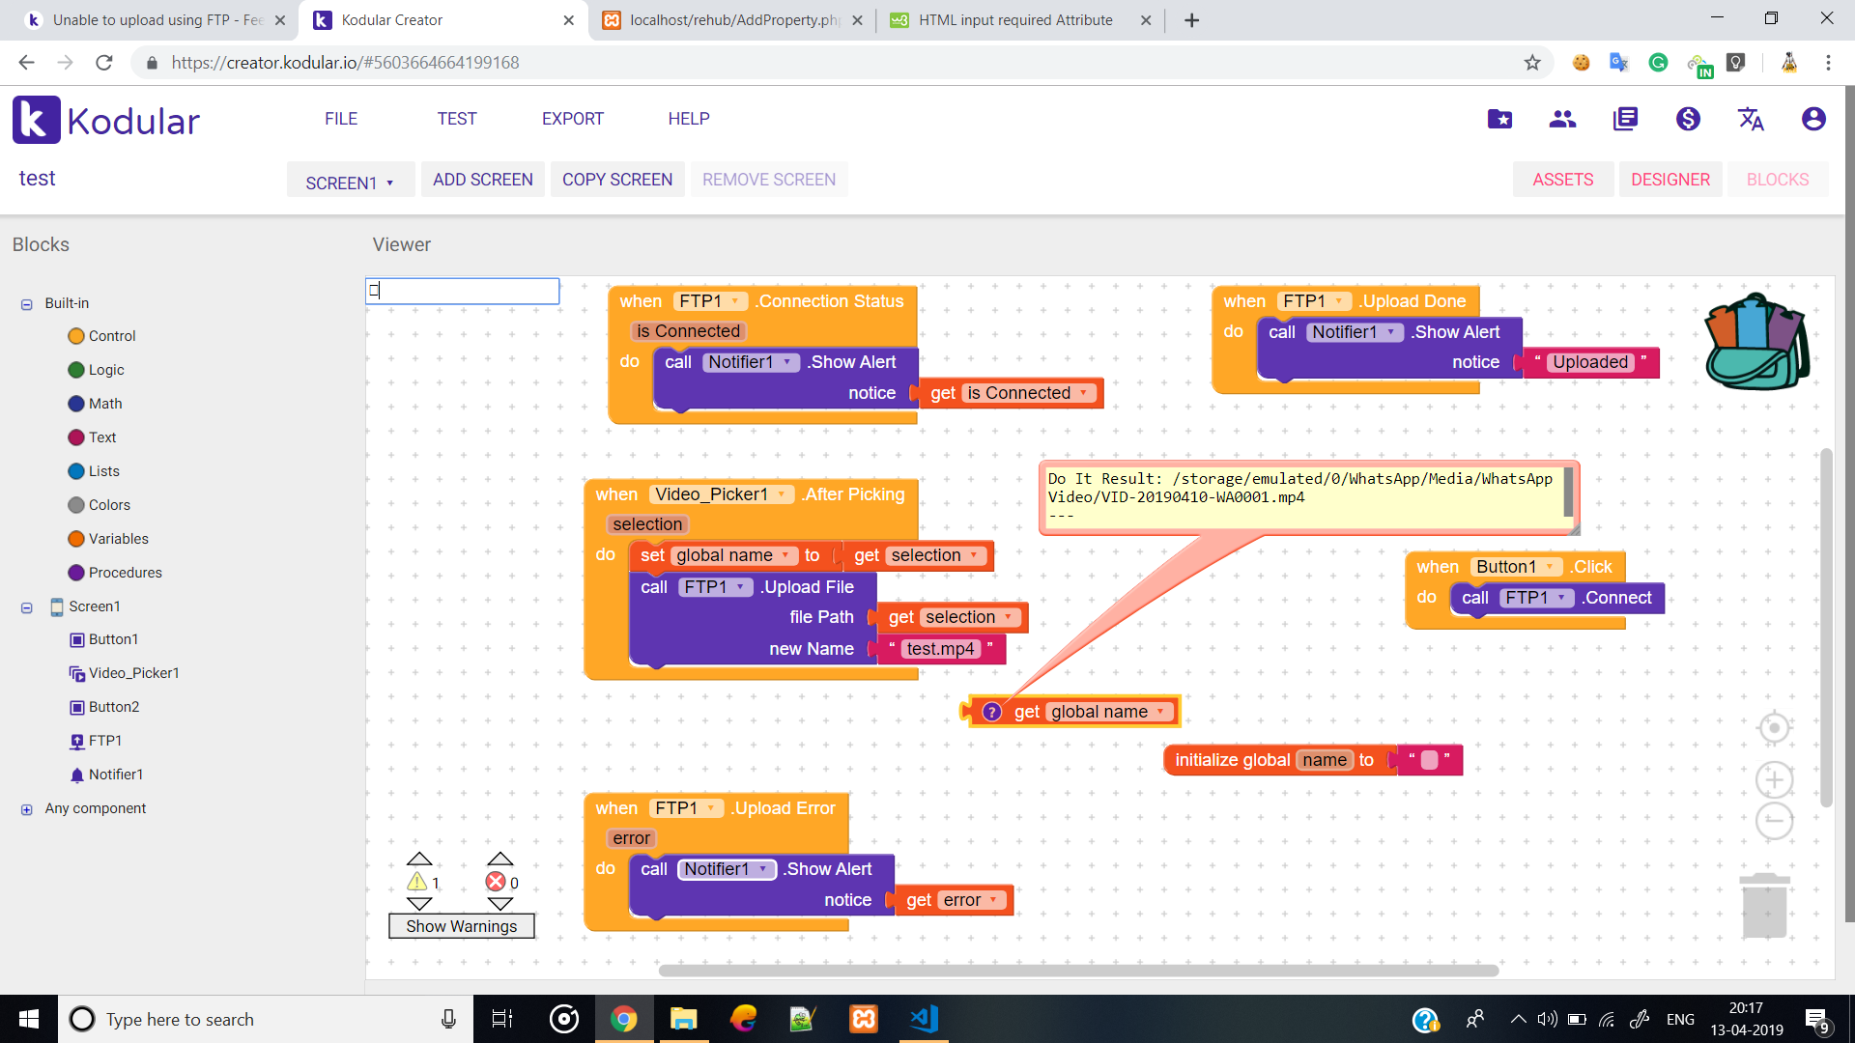Go to previous warning with up arrow
This screenshot has width=1855, height=1043.
(419, 859)
